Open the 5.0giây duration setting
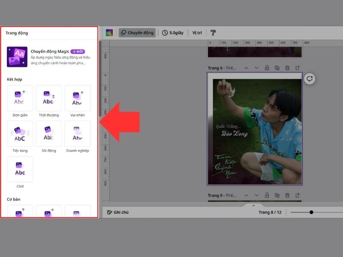Viewport: 343px width, 257px height. pyautogui.click(x=176, y=32)
